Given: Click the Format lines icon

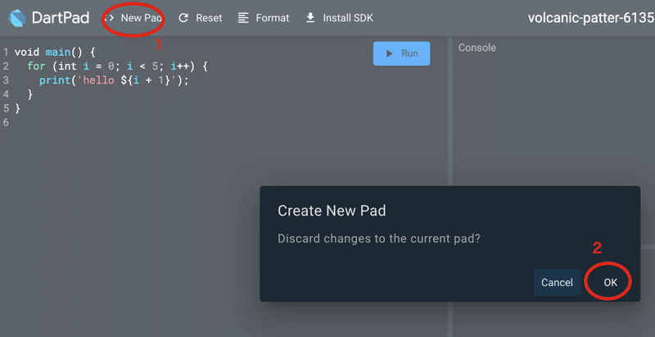Looking at the screenshot, I should (243, 17).
